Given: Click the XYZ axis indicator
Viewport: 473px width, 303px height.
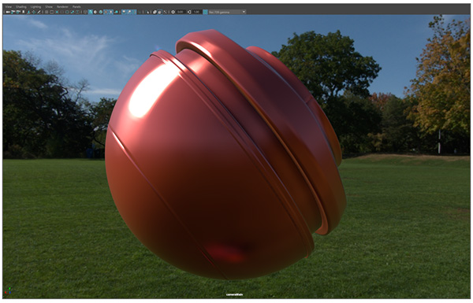Looking at the screenshot, I should (9, 290).
